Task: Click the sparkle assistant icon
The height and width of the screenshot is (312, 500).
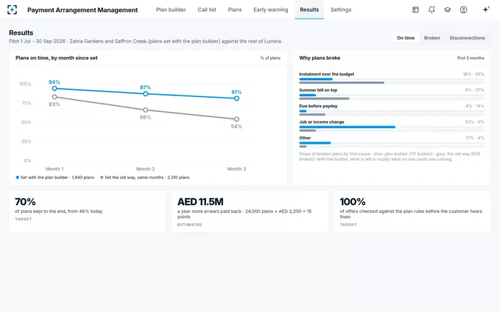Action: pos(486,10)
